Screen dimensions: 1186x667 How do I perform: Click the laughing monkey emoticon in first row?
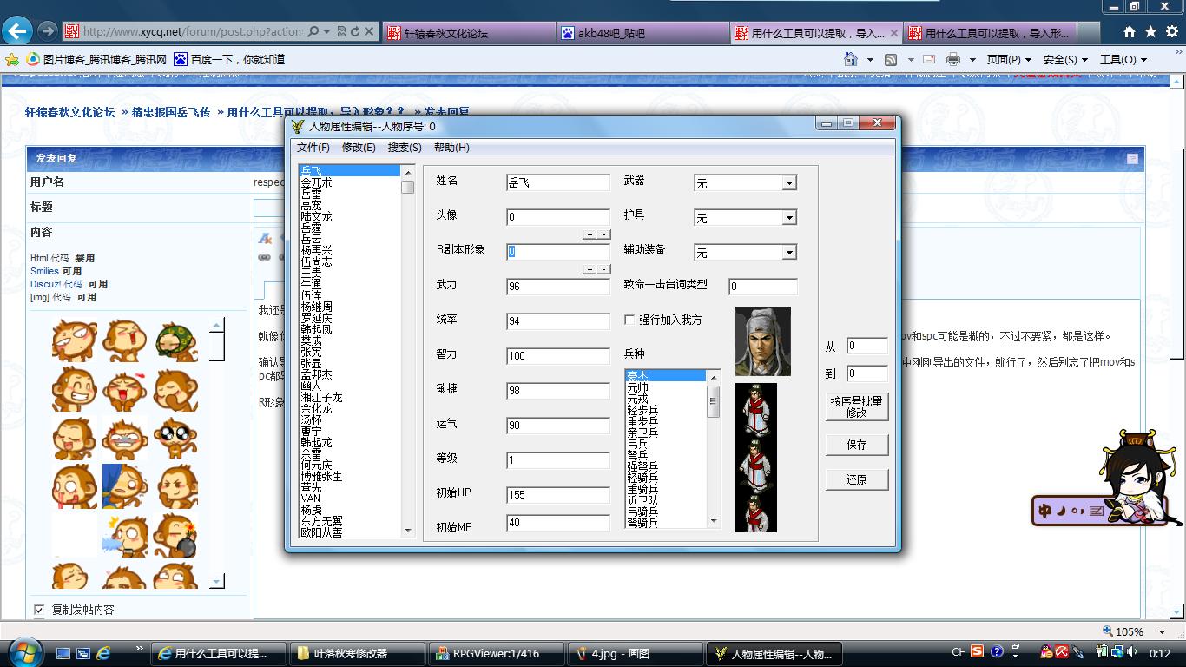(x=74, y=340)
